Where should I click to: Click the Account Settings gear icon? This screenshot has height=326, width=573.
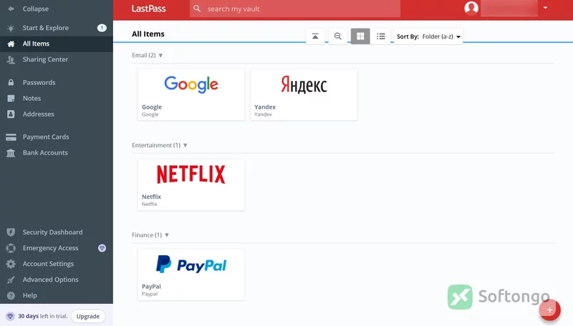[11, 264]
